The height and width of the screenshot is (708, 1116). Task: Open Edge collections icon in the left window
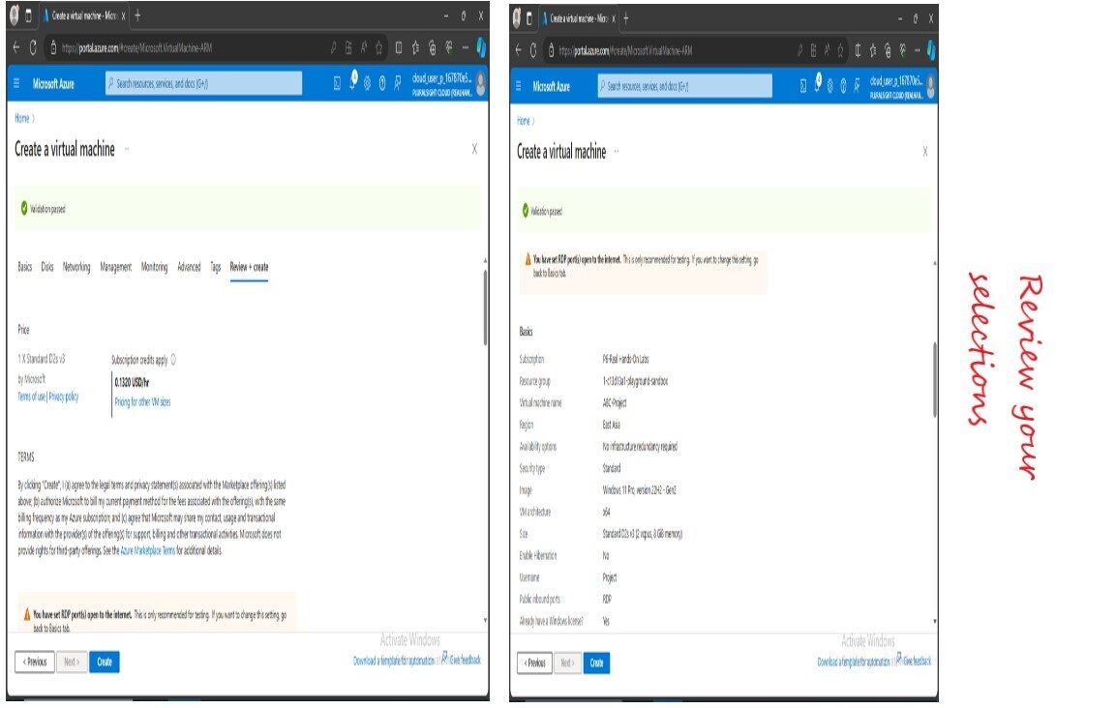coord(432,47)
